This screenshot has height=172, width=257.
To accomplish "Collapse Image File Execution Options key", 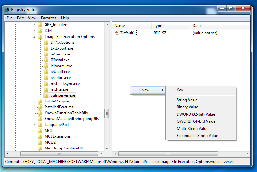I will 34,37.
